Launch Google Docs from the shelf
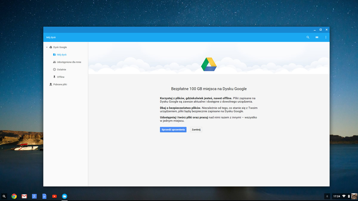The height and width of the screenshot is (201, 358). point(44,196)
